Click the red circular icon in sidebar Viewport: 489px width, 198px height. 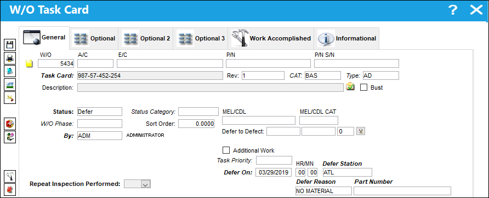pos(10,124)
